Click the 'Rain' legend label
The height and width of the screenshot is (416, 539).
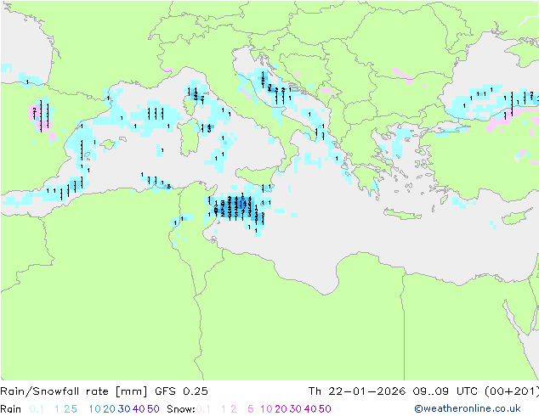(11, 409)
